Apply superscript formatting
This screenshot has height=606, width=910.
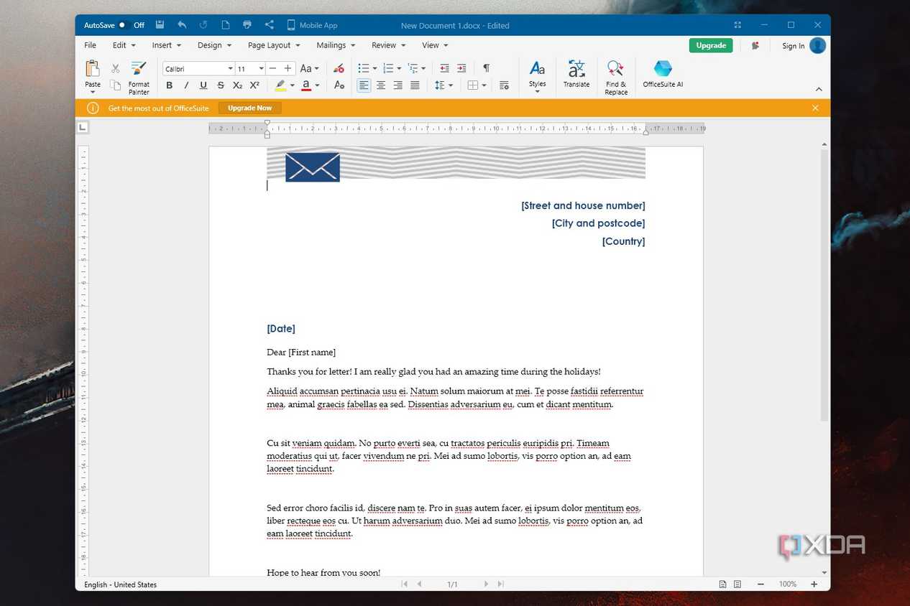pos(254,85)
